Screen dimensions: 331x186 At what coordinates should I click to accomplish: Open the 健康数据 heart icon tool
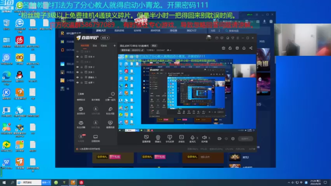tap(110, 124)
